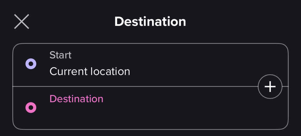This screenshot has height=136, width=301.
Task: Click the pink Destination field label
Action: coord(76,99)
